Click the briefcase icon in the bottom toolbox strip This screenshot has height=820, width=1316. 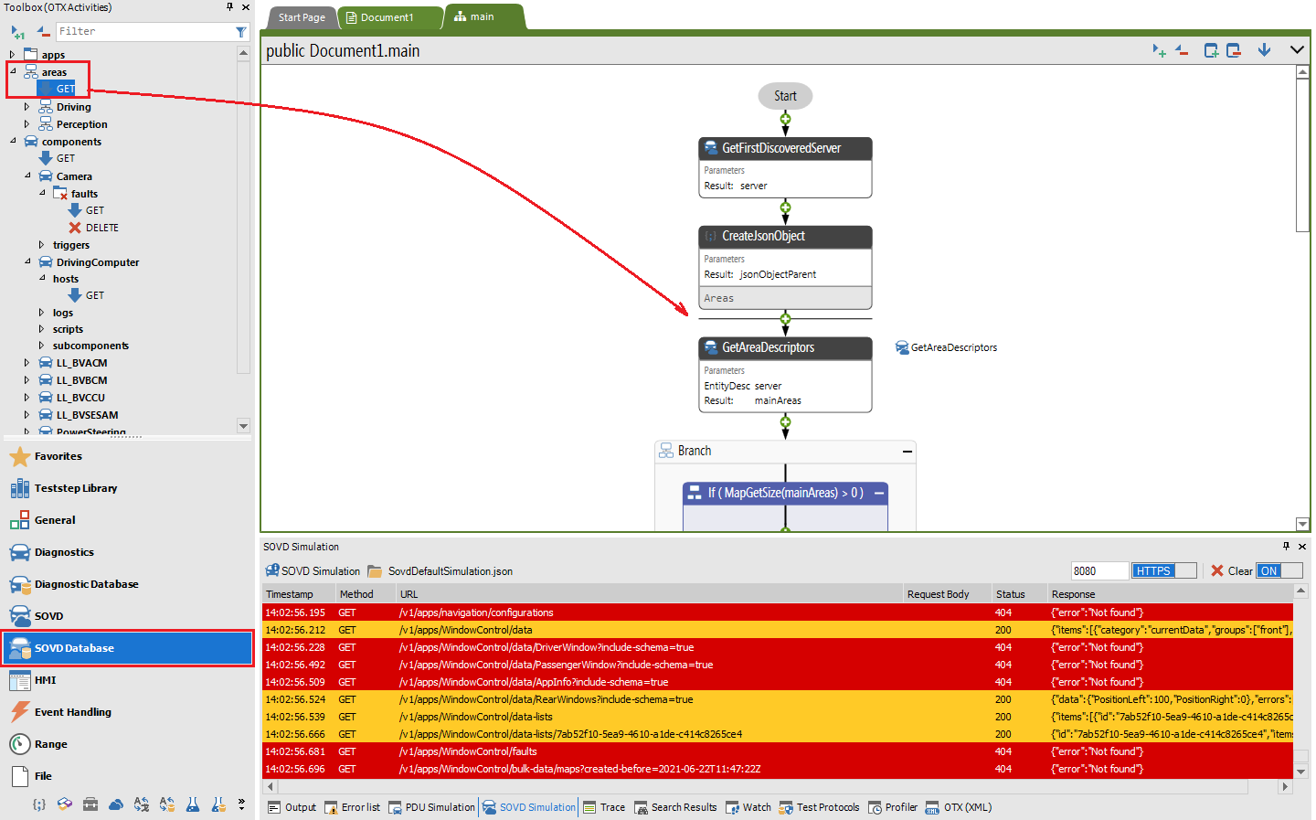(90, 804)
